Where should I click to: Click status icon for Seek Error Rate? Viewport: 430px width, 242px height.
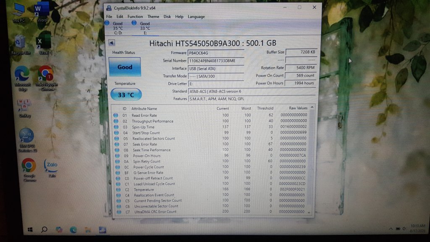click(x=117, y=145)
